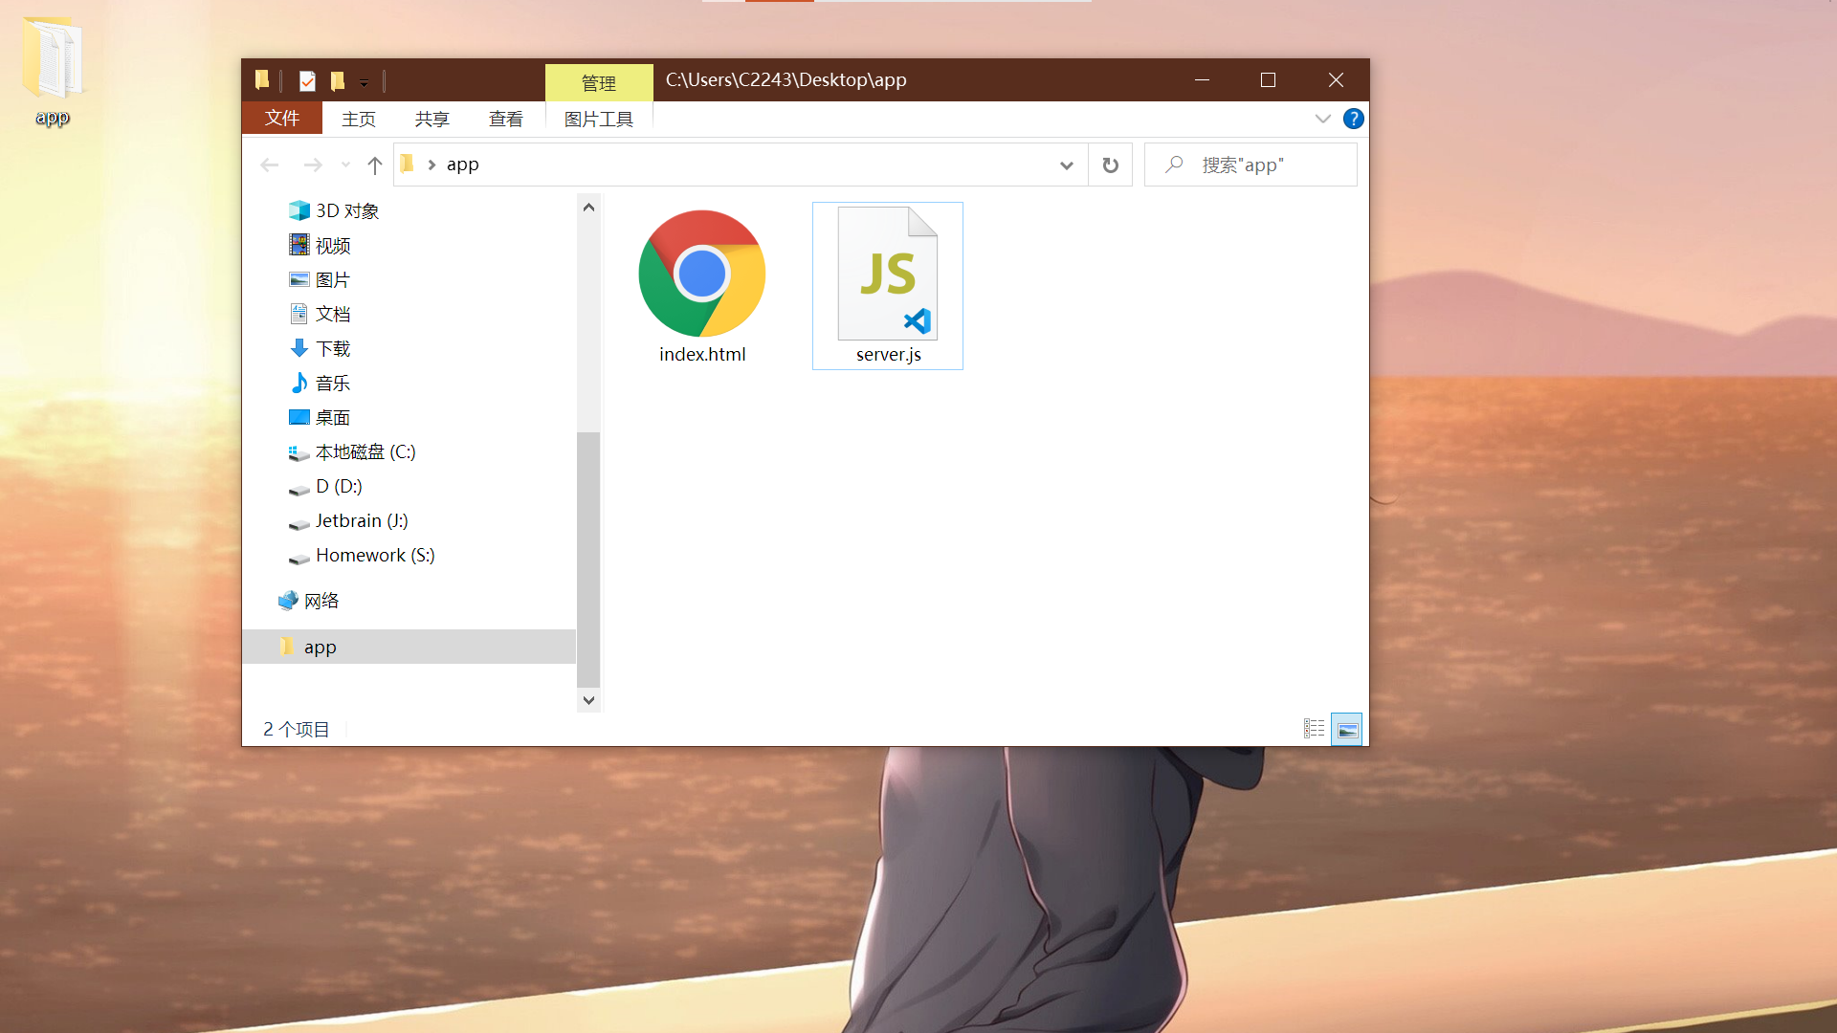
Task: Open the 图片工具 ribbon tab
Action: coord(599,119)
